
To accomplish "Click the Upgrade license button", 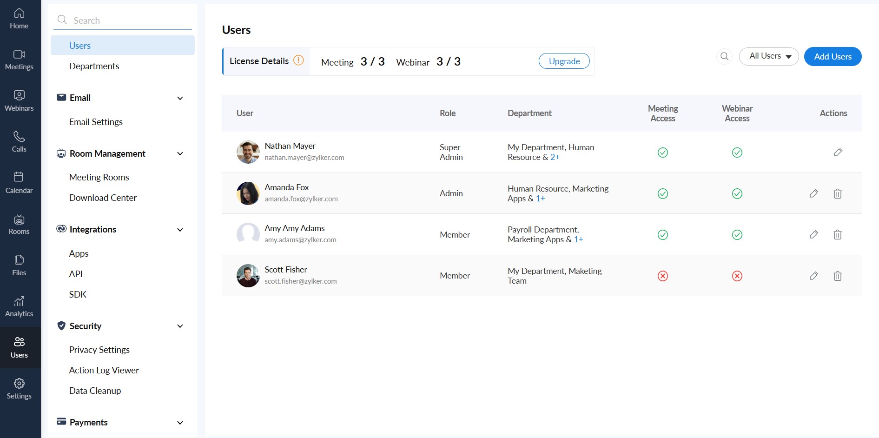I will tap(564, 61).
